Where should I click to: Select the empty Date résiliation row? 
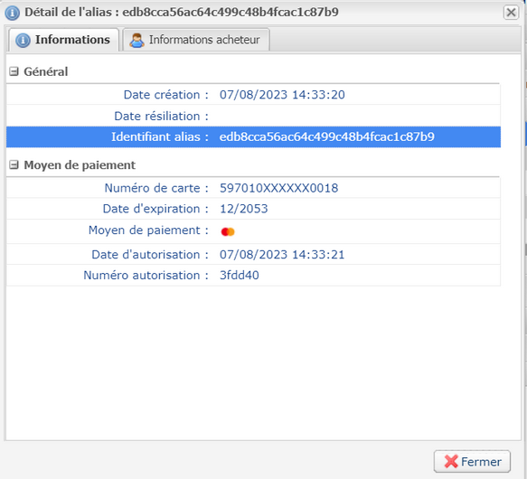click(253, 116)
